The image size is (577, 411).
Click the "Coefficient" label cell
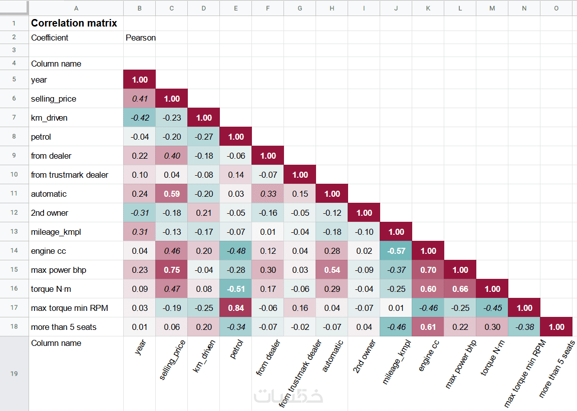(x=50, y=38)
